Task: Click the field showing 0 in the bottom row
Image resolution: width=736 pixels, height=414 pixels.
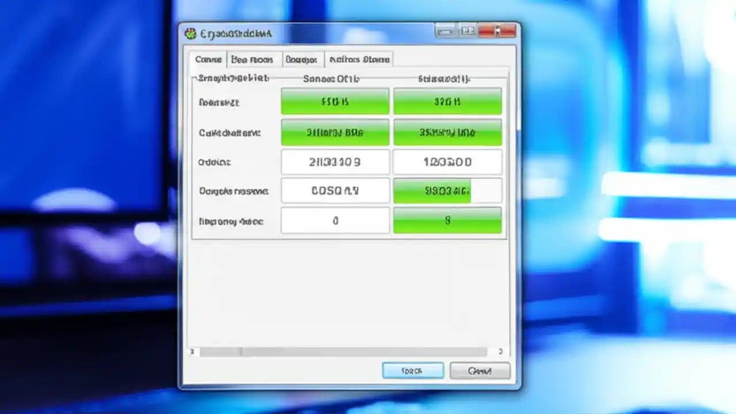Action: [335, 221]
